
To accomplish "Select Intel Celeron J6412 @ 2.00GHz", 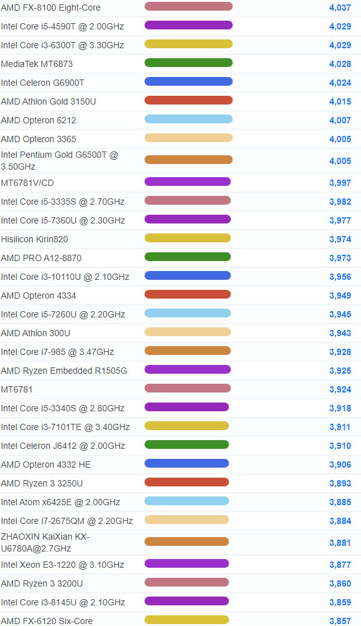I will (63, 446).
